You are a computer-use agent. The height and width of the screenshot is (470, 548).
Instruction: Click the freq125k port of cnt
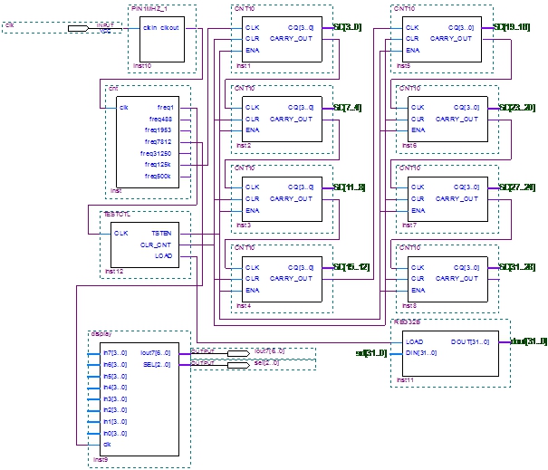pos(158,164)
